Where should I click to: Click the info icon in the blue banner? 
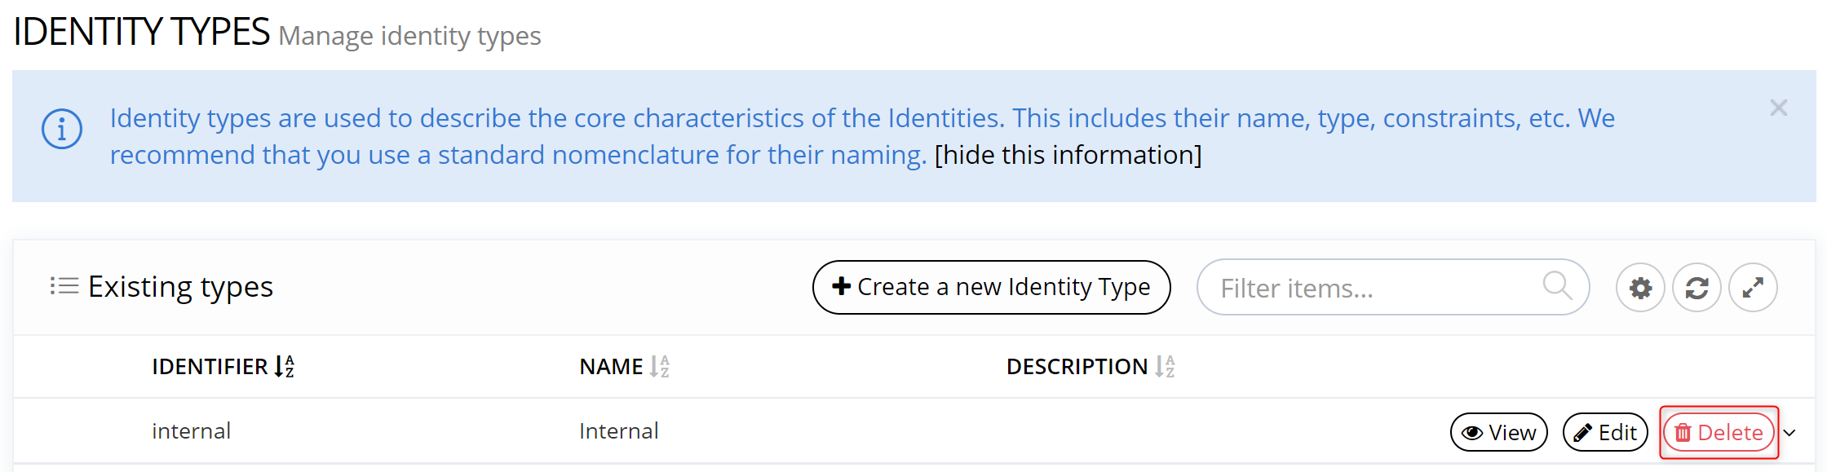tap(62, 129)
